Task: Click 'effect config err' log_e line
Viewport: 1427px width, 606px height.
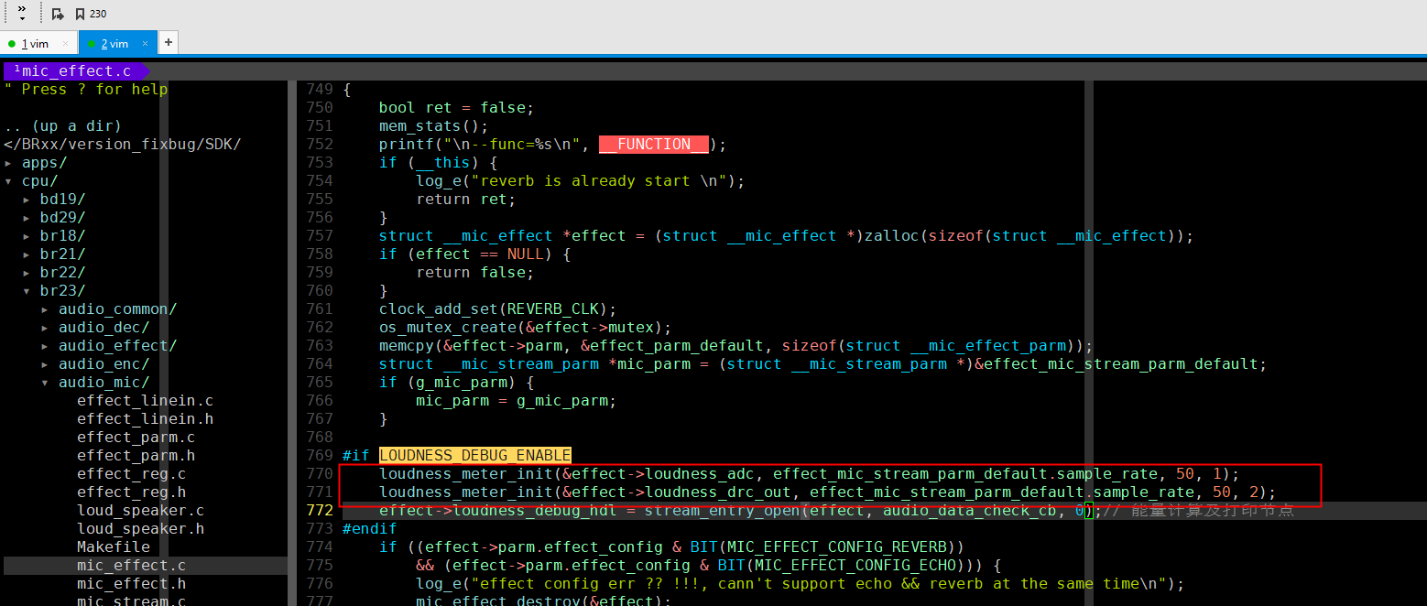Action: [x=801, y=583]
